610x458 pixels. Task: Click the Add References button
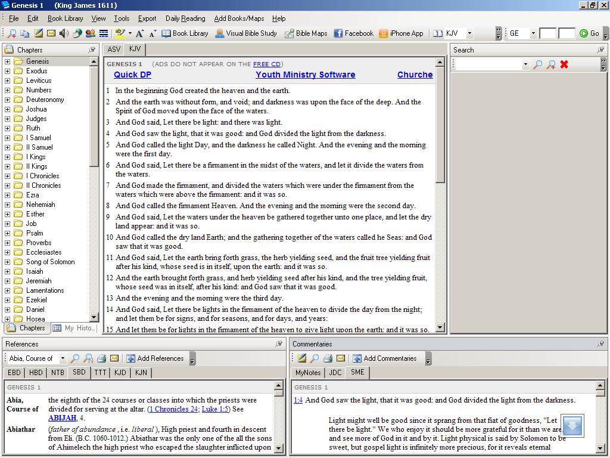155,358
